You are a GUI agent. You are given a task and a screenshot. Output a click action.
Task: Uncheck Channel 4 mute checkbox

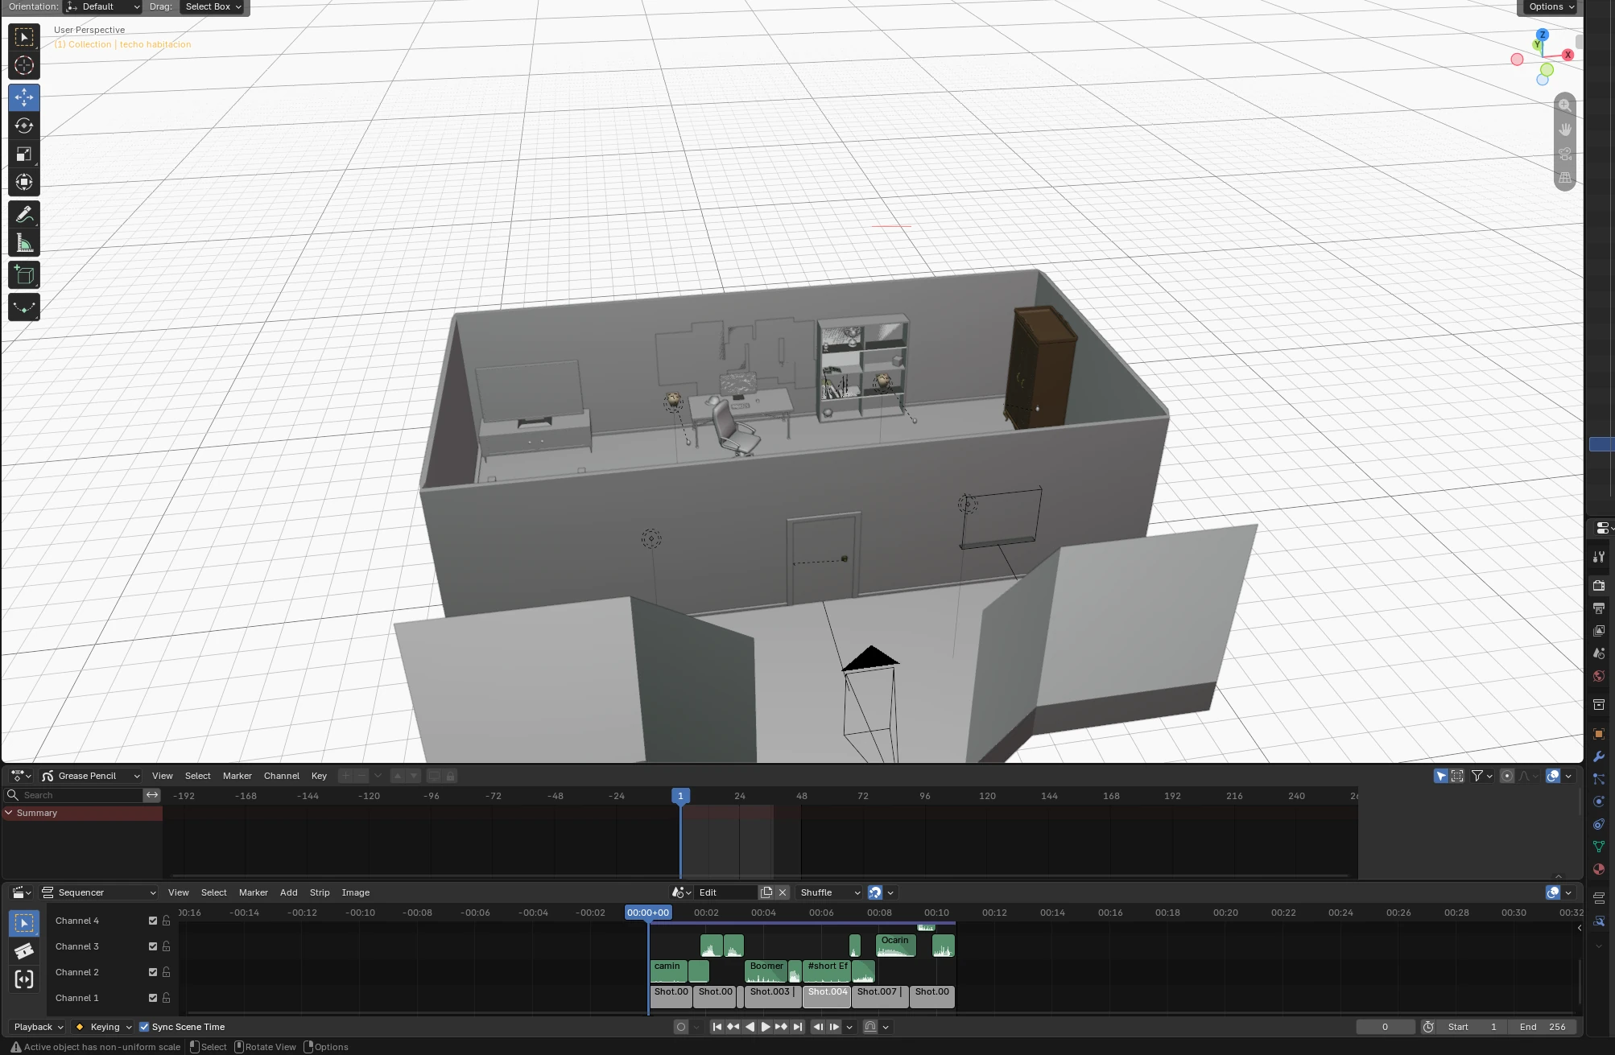(x=153, y=921)
